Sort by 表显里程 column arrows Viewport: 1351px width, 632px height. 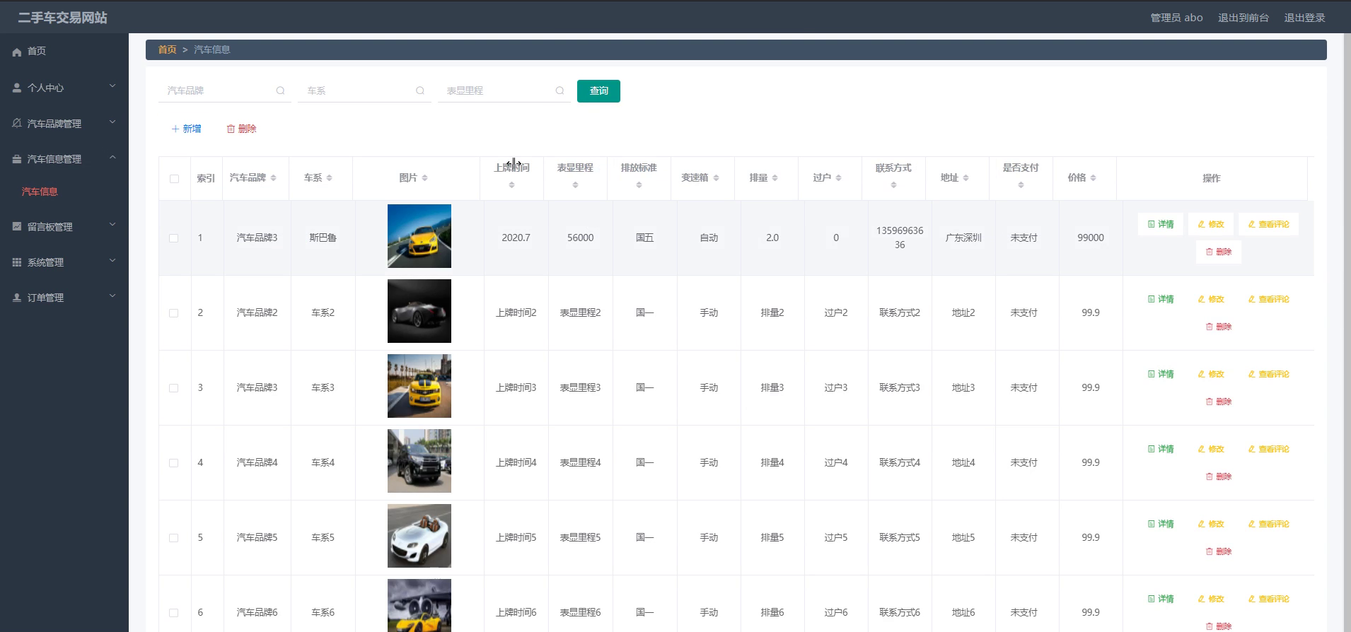point(575,185)
